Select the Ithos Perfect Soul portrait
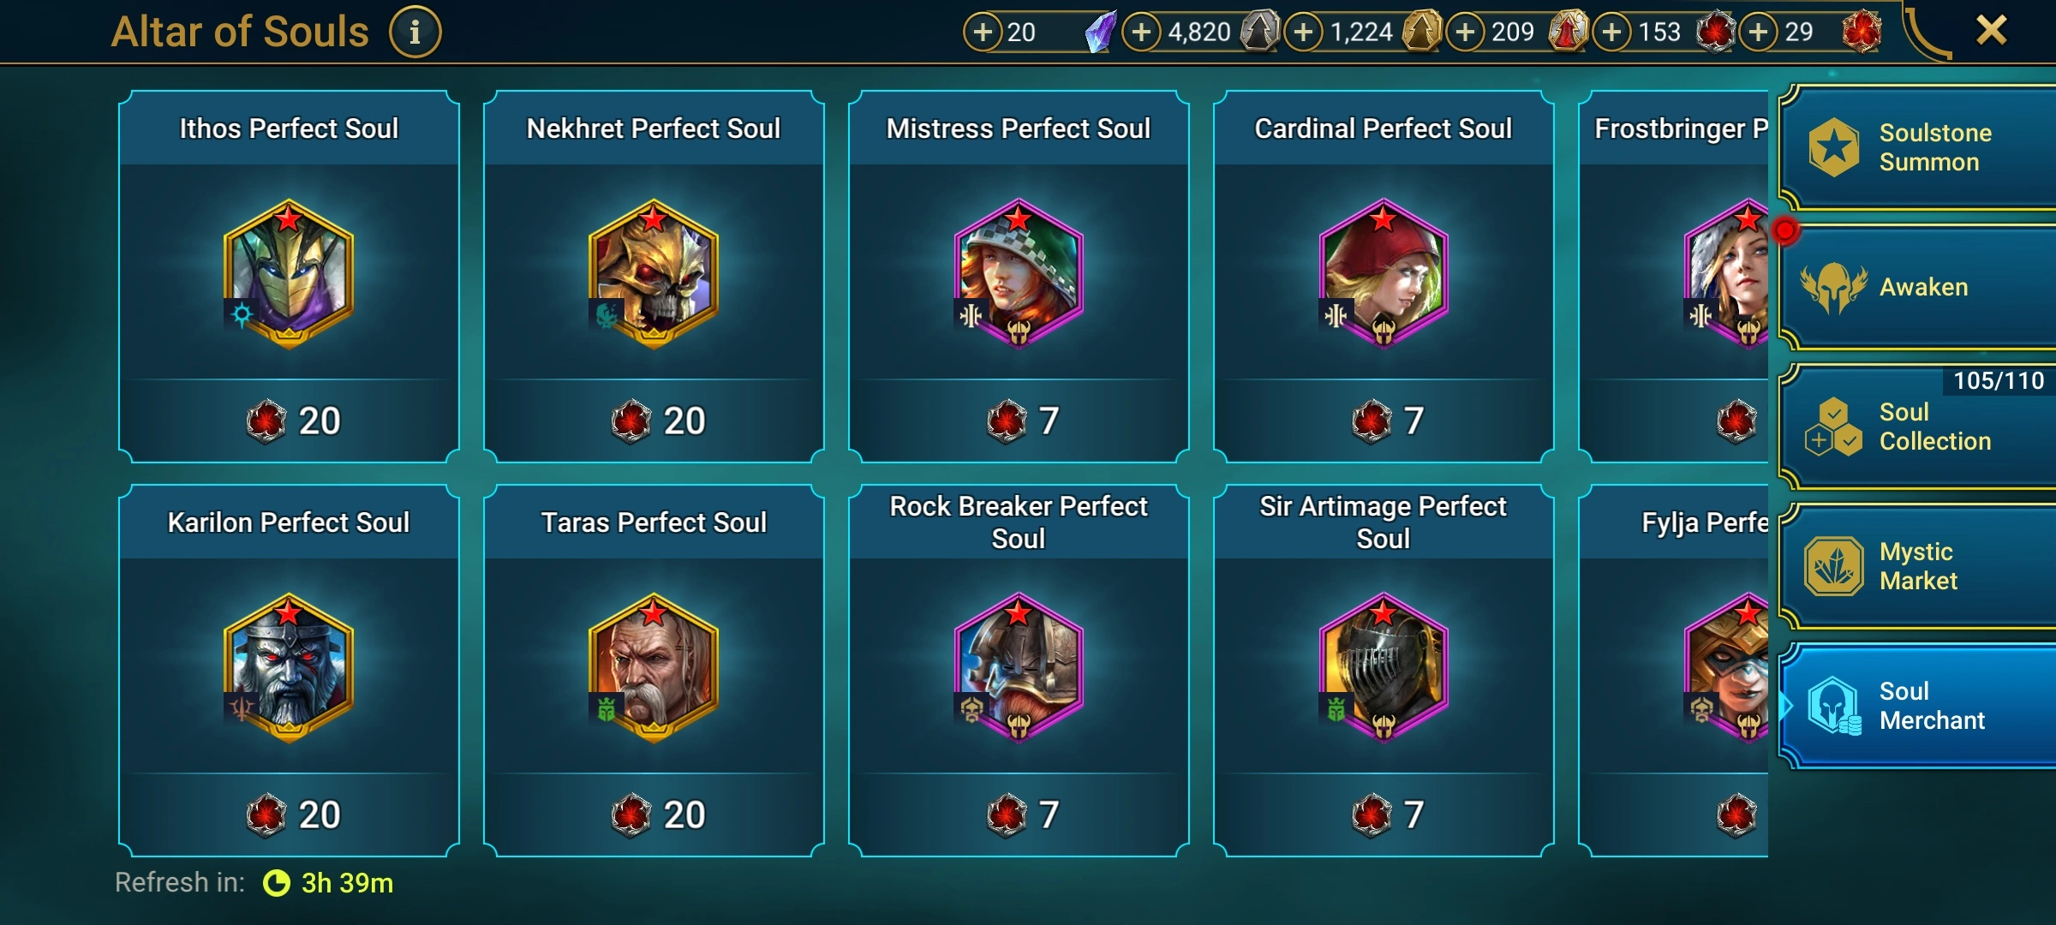This screenshot has width=2056, height=925. (x=289, y=273)
